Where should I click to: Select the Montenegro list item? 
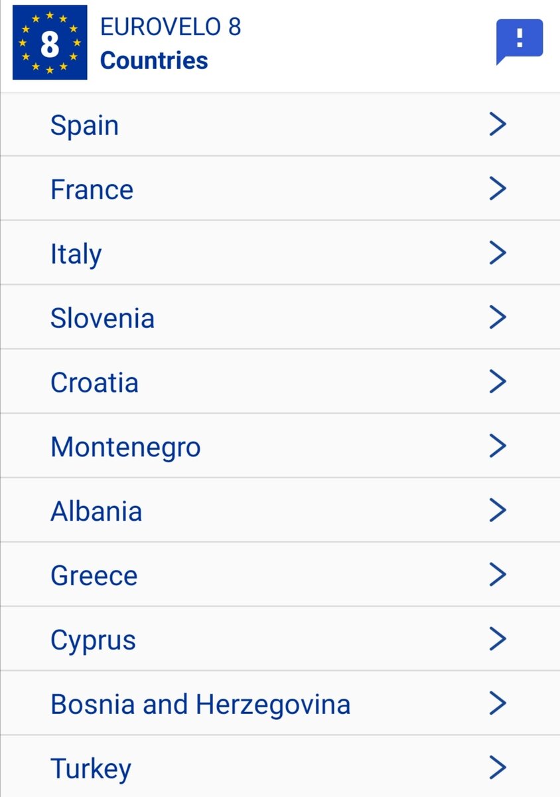tap(280, 446)
